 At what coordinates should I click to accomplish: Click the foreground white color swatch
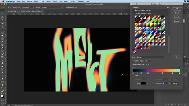[2, 96]
